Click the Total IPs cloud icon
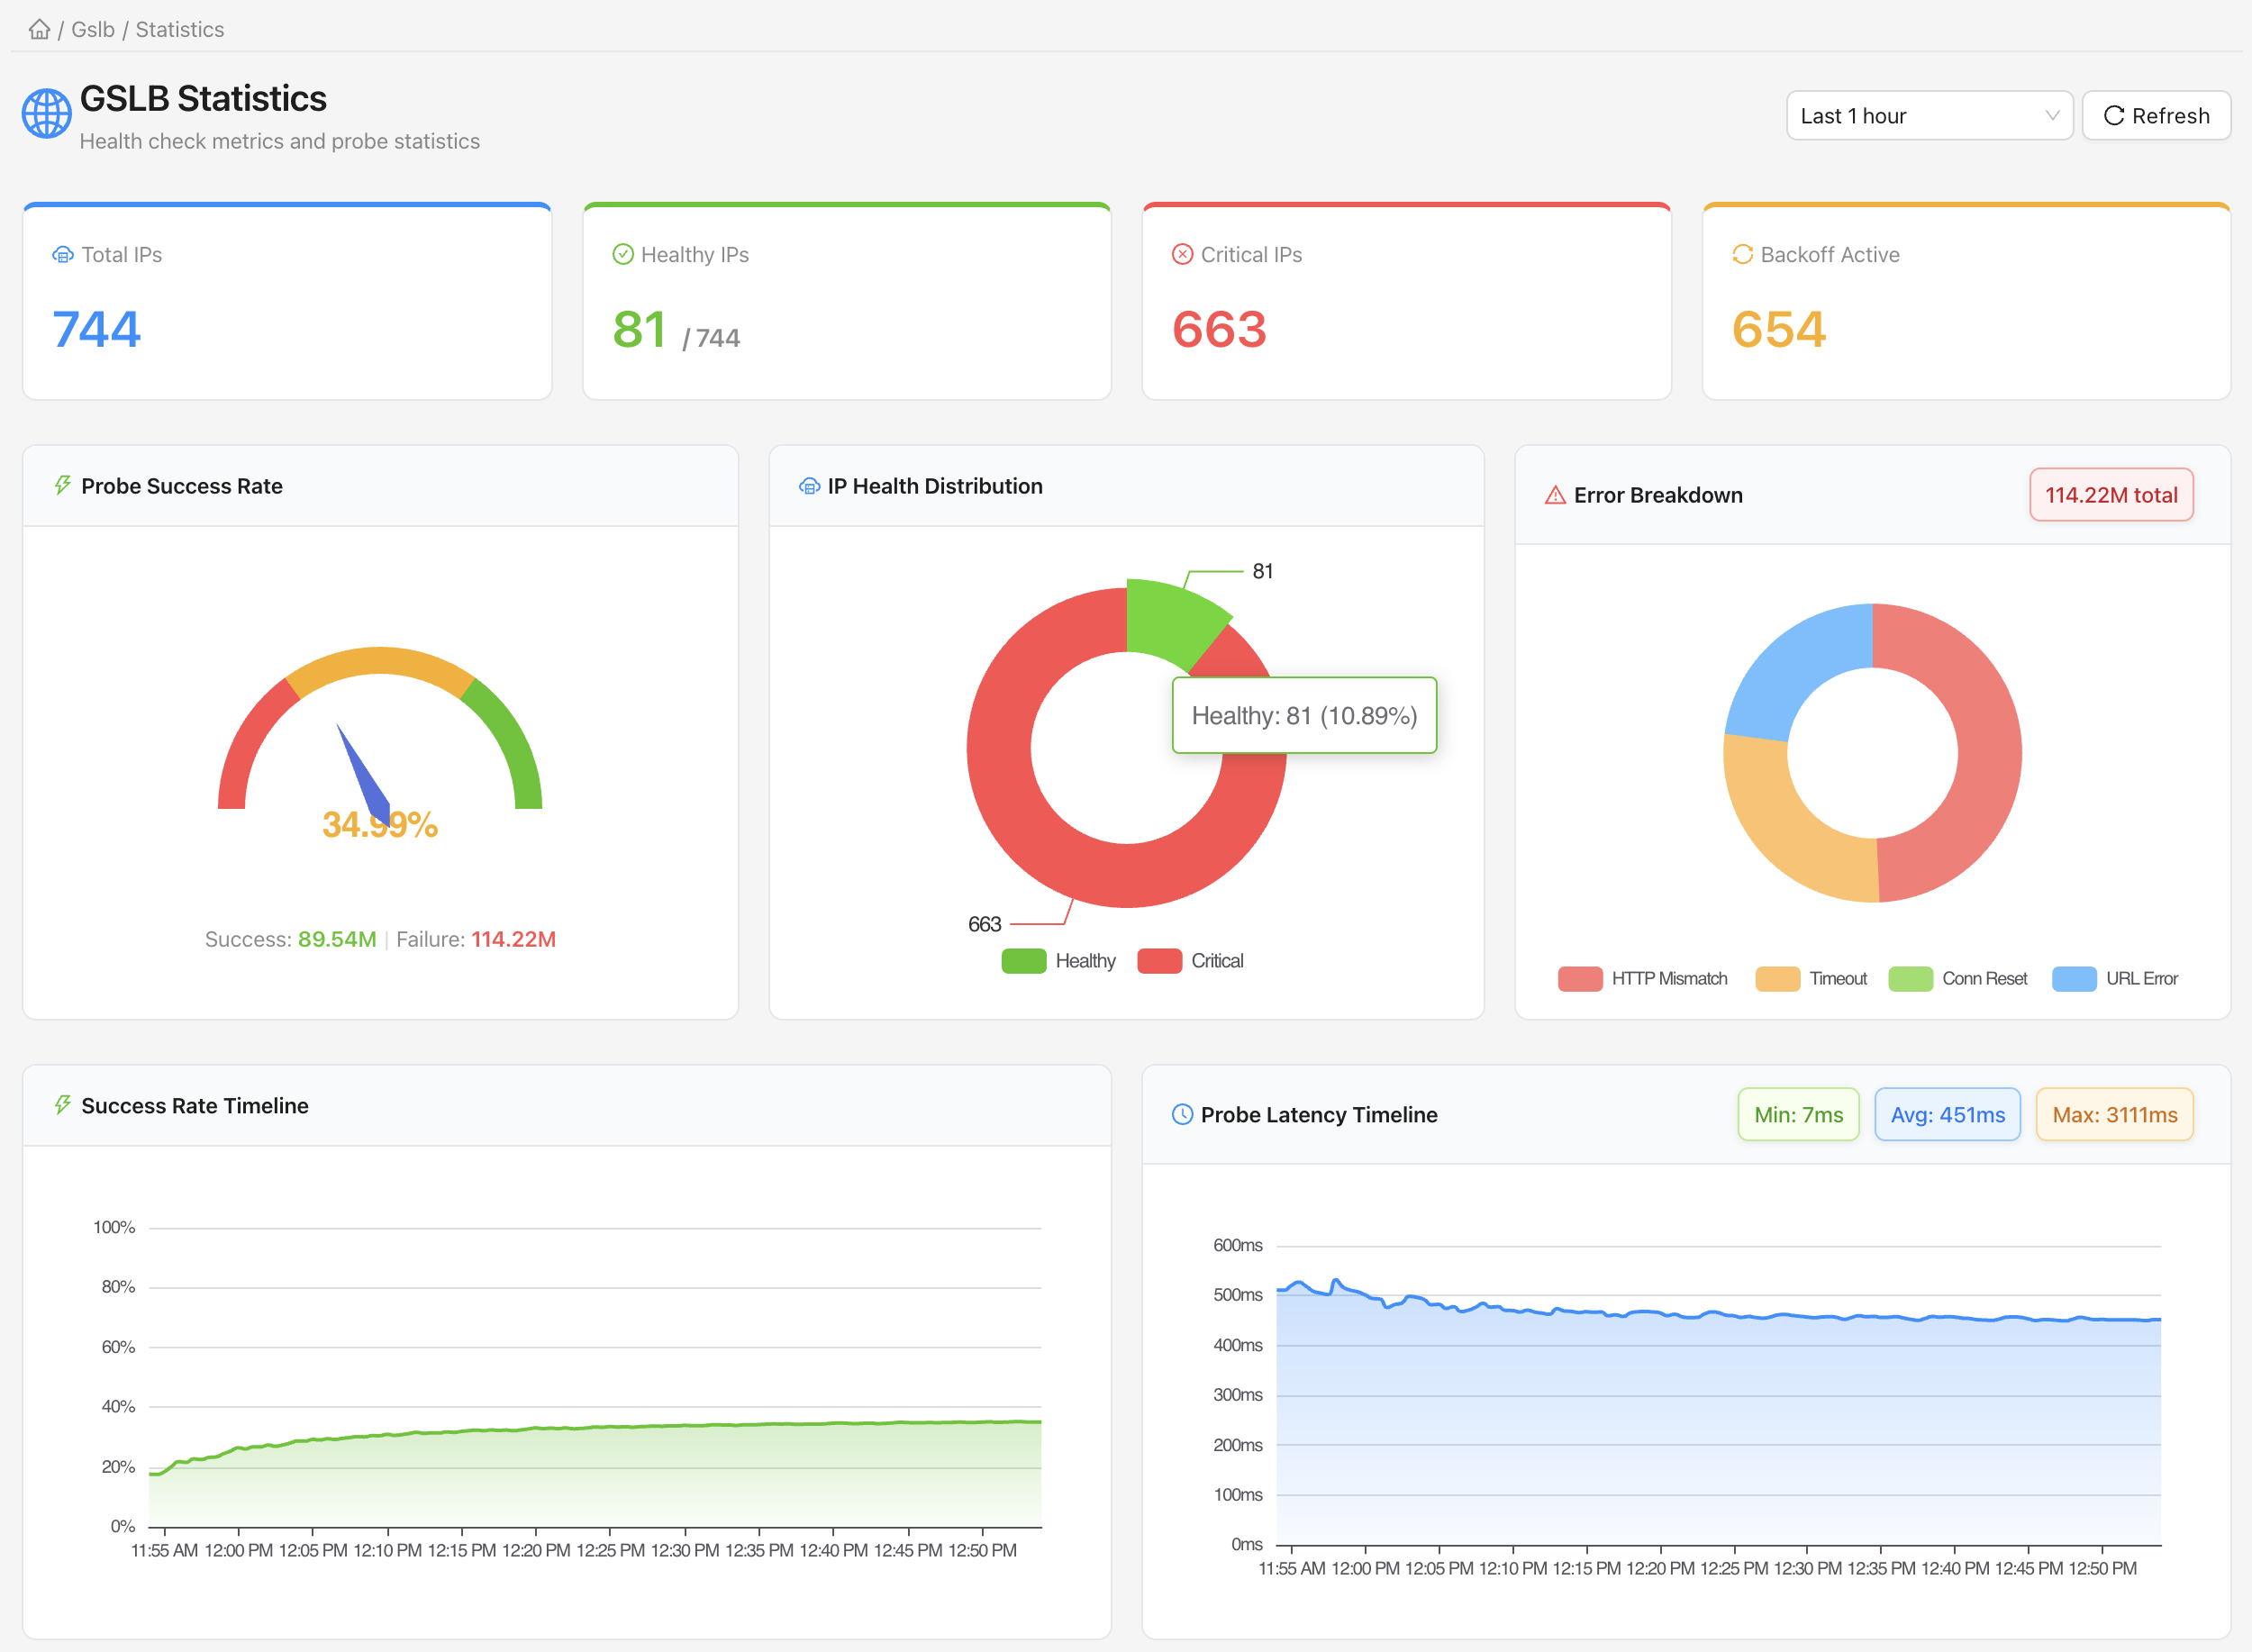The height and width of the screenshot is (1652, 2252). (63, 254)
